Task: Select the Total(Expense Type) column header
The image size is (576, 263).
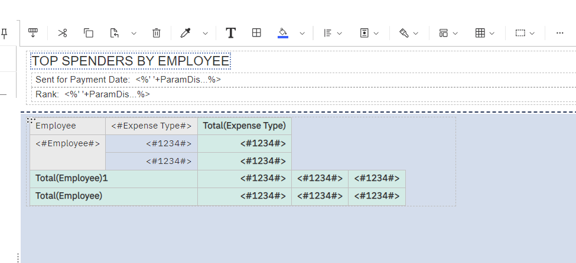Action: pos(245,126)
